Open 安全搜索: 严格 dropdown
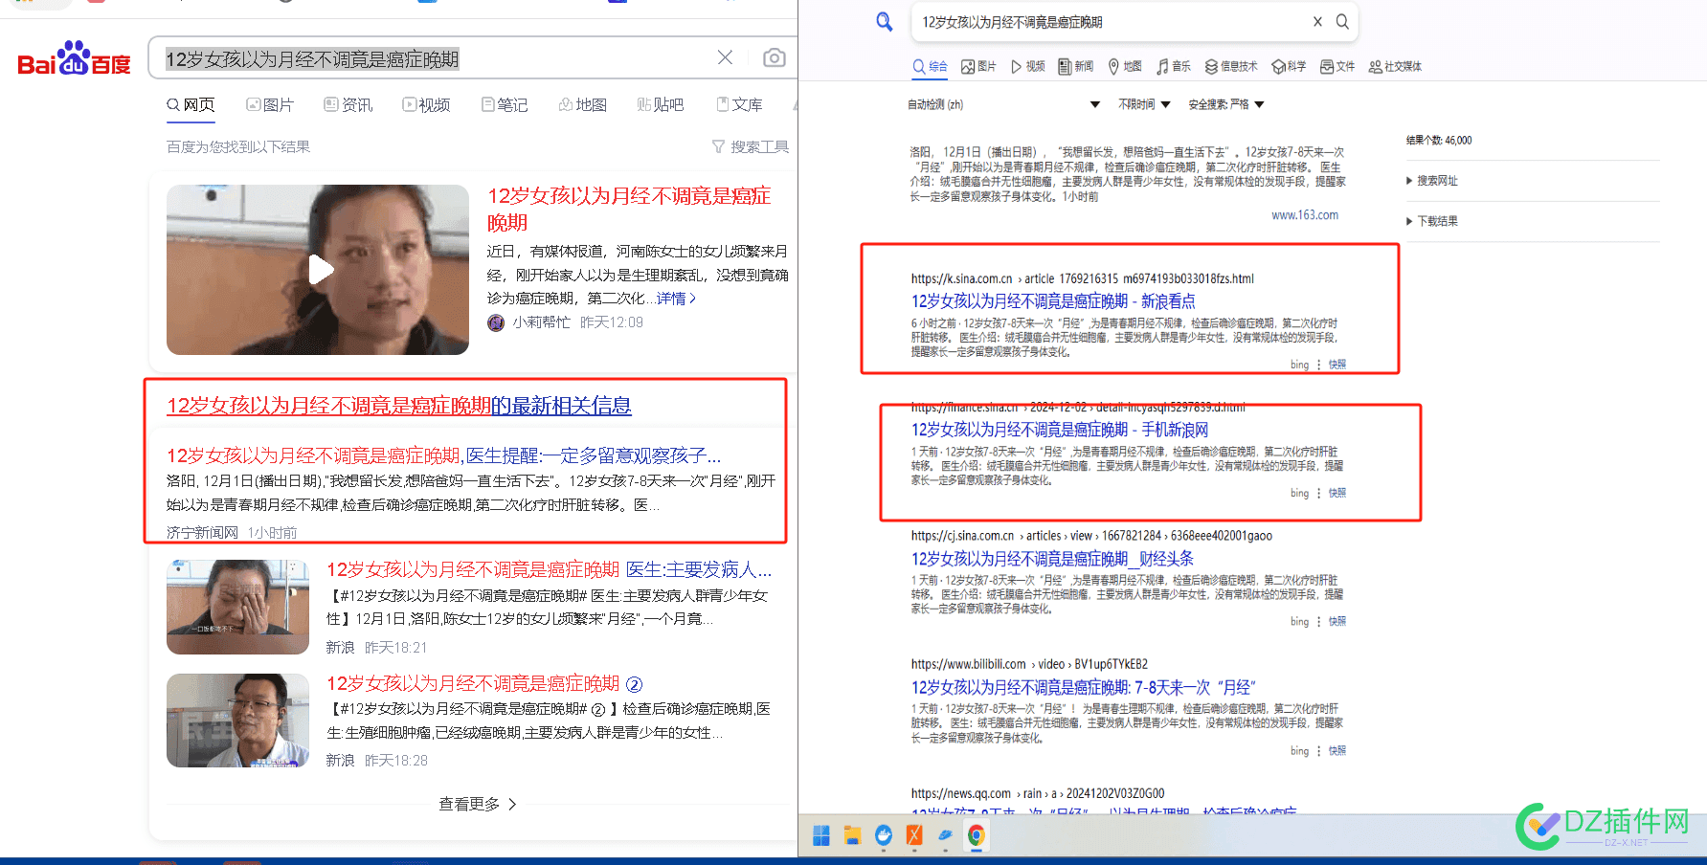 [x=1226, y=104]
